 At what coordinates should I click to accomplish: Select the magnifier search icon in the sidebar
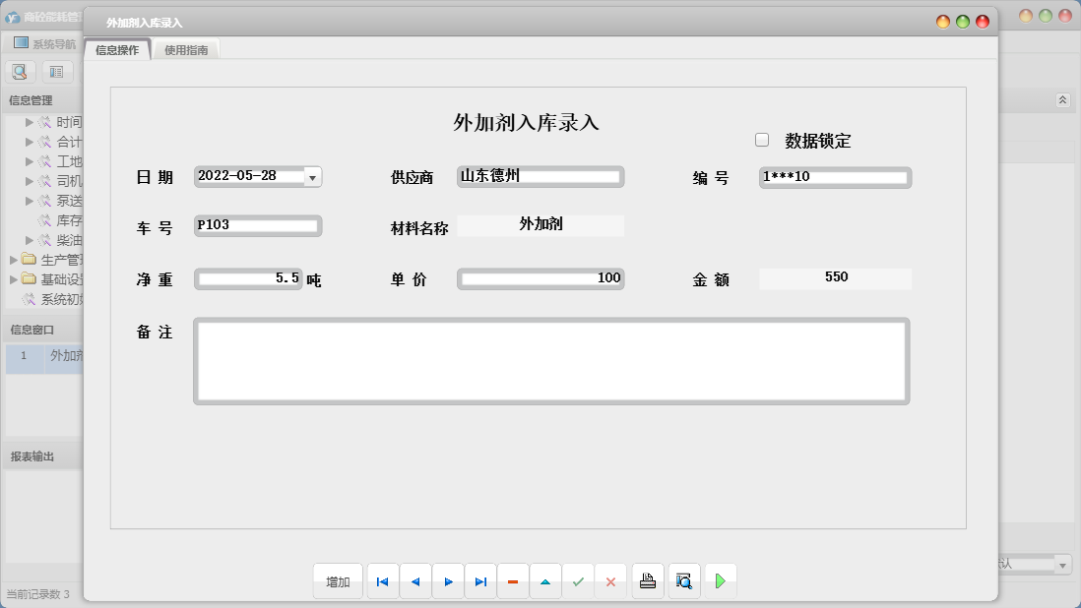pos(20,71)
